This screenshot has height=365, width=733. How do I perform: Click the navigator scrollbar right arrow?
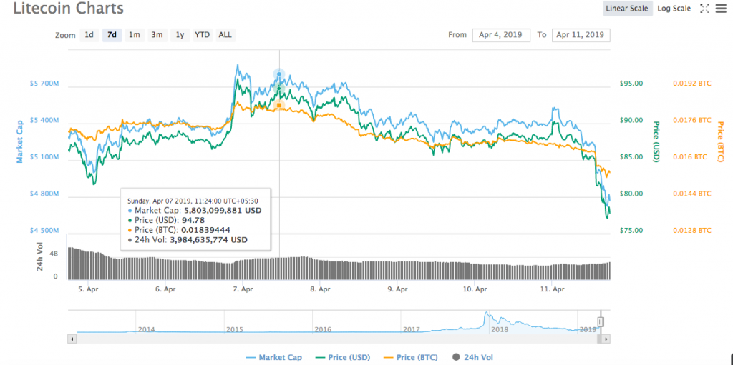point(606,339)
